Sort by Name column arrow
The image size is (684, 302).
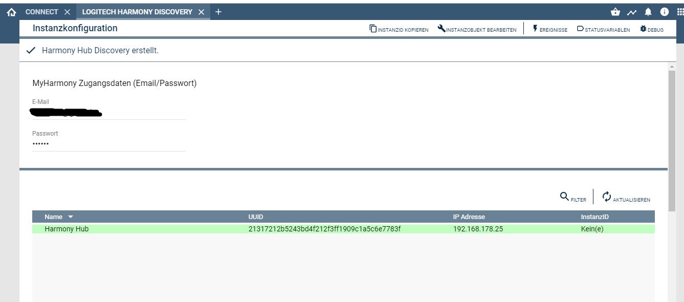71,217
